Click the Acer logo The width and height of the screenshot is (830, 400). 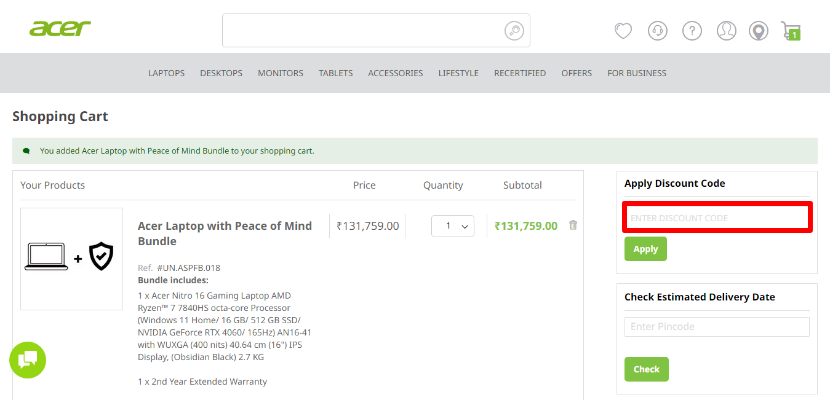coord(60,28)
